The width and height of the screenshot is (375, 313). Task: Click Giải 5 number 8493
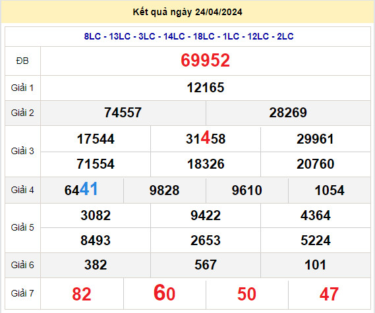[96, 241]
